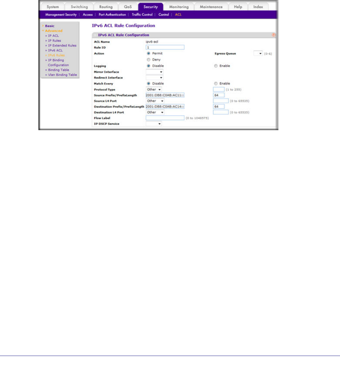
Task: Open the Protocol Type dropdown
Action: [154, 90]
